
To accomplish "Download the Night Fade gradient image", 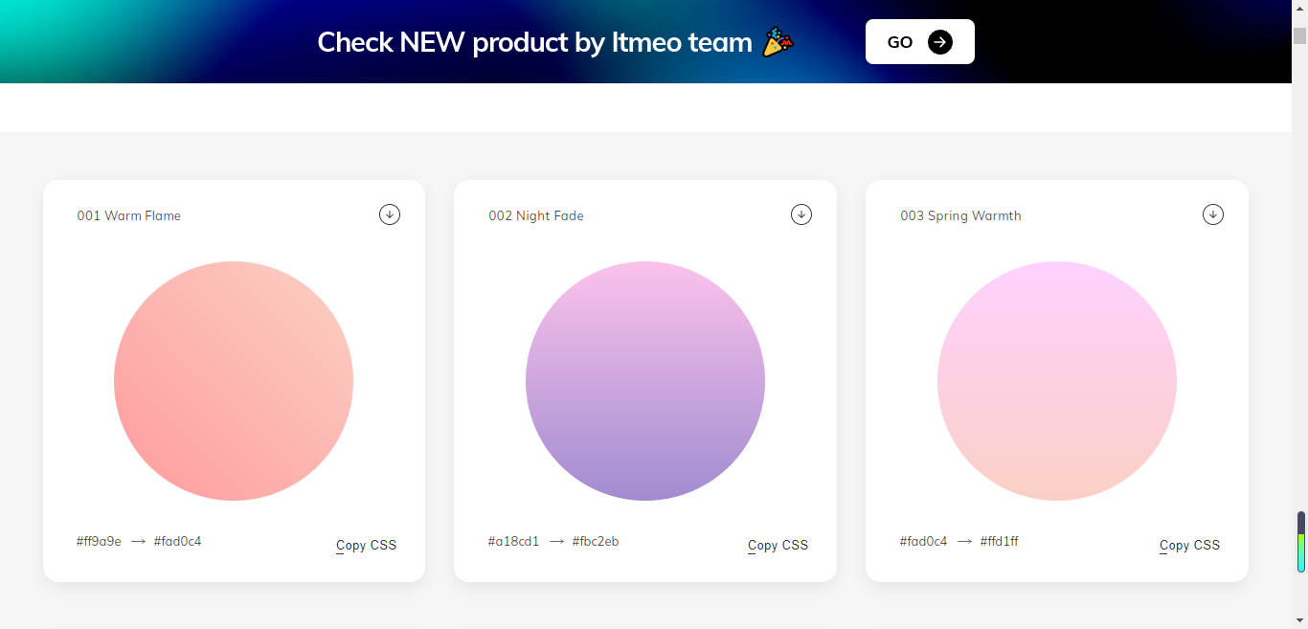I will click(801, 214).
